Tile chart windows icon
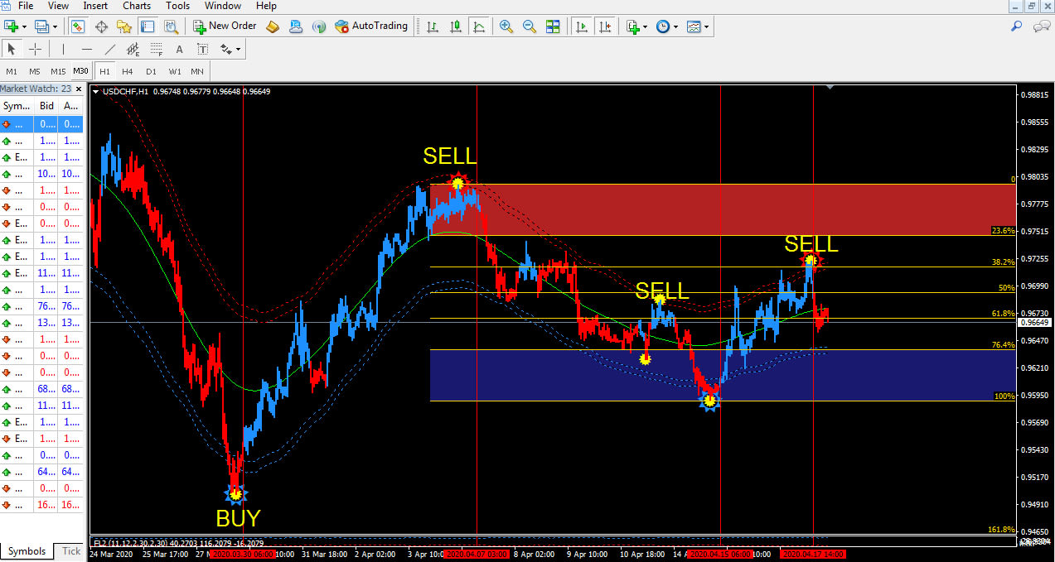The image size is (1055, 562). coord(553,26)
